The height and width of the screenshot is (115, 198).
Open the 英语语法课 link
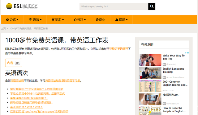tap(17, 81)
